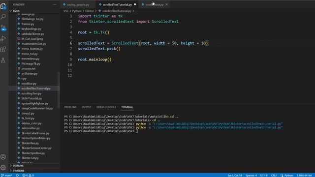Open the Search view icon
Screen dimensions: 315x177
coord(3,17)
